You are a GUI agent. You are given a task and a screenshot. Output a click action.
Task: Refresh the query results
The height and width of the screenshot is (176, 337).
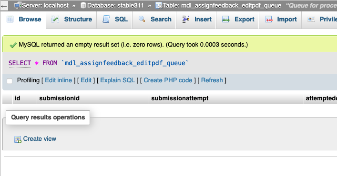point(212,80)
